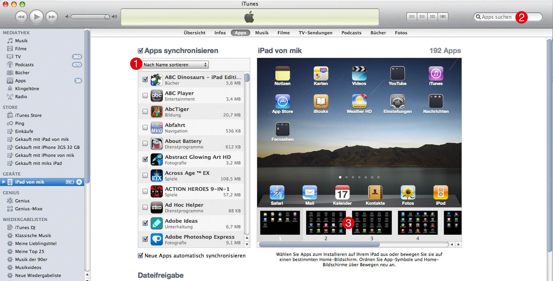Viewport: 553px width, 281px height.
Task: Switch to grid view icon
Action: [x=432, y=17]
